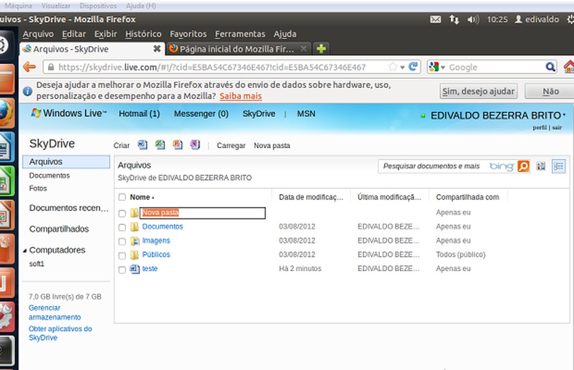The width and height of the screenshot is (574, 370).
Task: Click Obter aplicativos do SkyDrive link
Action: [x=60, y=333]
